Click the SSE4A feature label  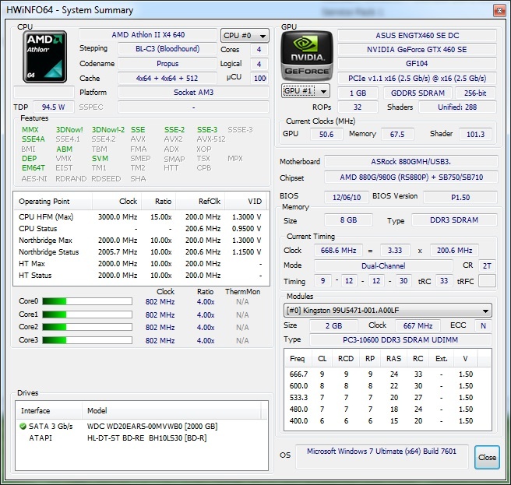tap(33, 139)
